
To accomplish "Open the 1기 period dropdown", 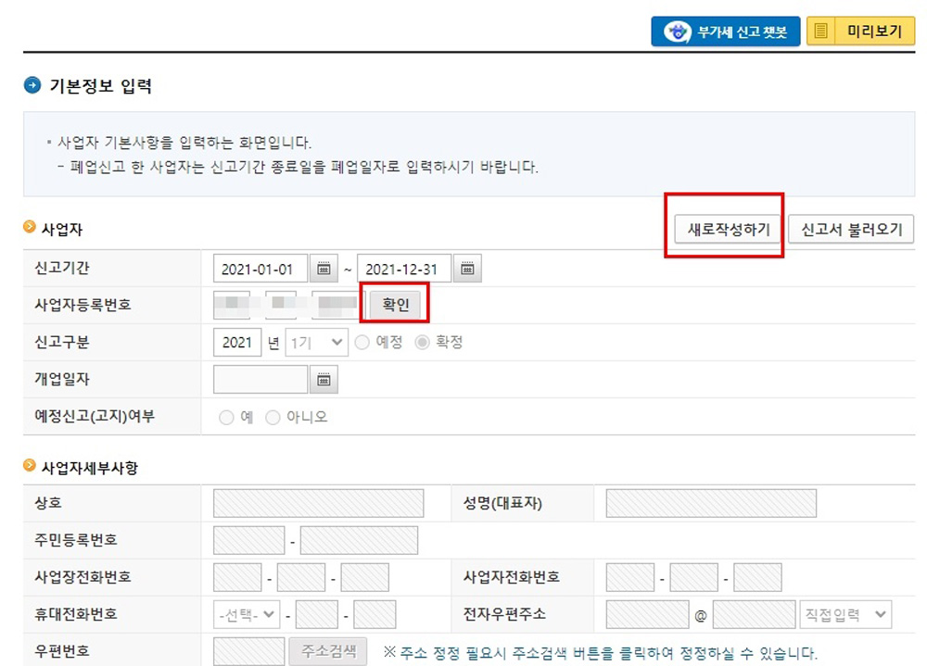I will (316, 342).
